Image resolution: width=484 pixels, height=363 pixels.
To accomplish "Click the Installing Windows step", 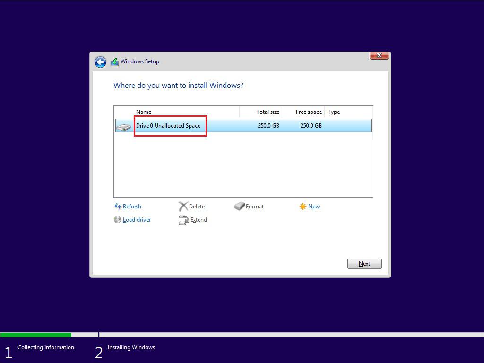I will coord(131,347).
